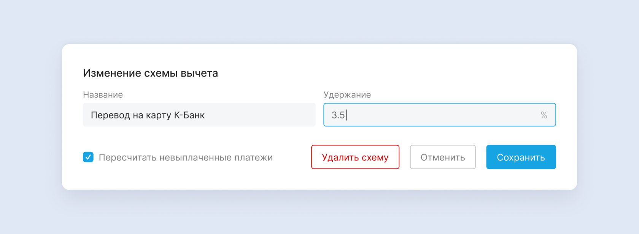Select the "Название" field label
The height and width of the screenshot is (234, 639).
pos(103,95)
